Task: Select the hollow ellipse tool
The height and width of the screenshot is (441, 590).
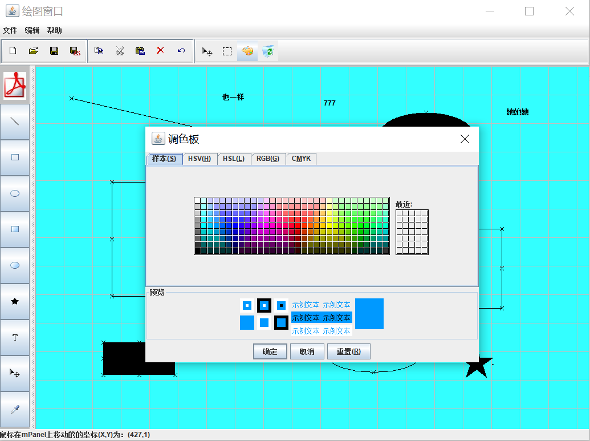Action: point(15,193)
